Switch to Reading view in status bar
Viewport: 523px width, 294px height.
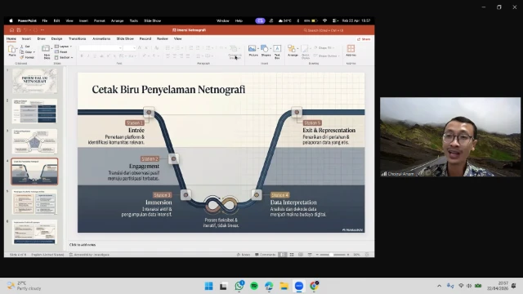point(301,255)
